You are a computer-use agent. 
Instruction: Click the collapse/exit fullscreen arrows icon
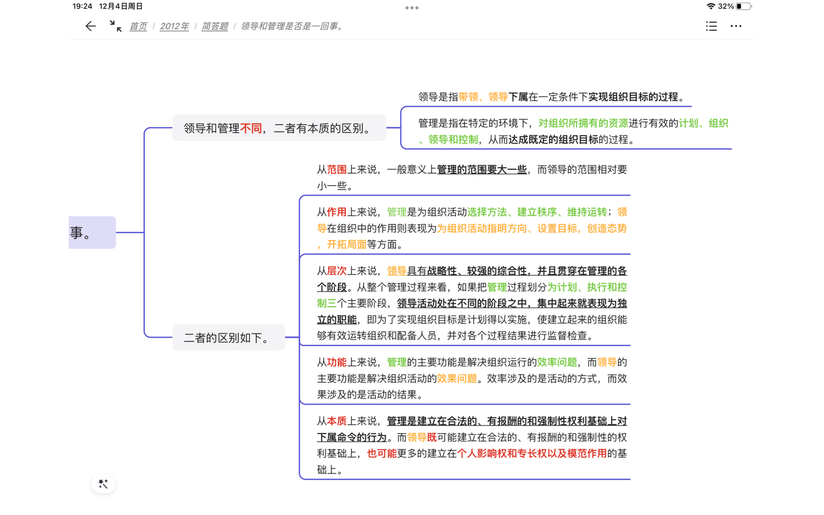[x=115, y=26]
